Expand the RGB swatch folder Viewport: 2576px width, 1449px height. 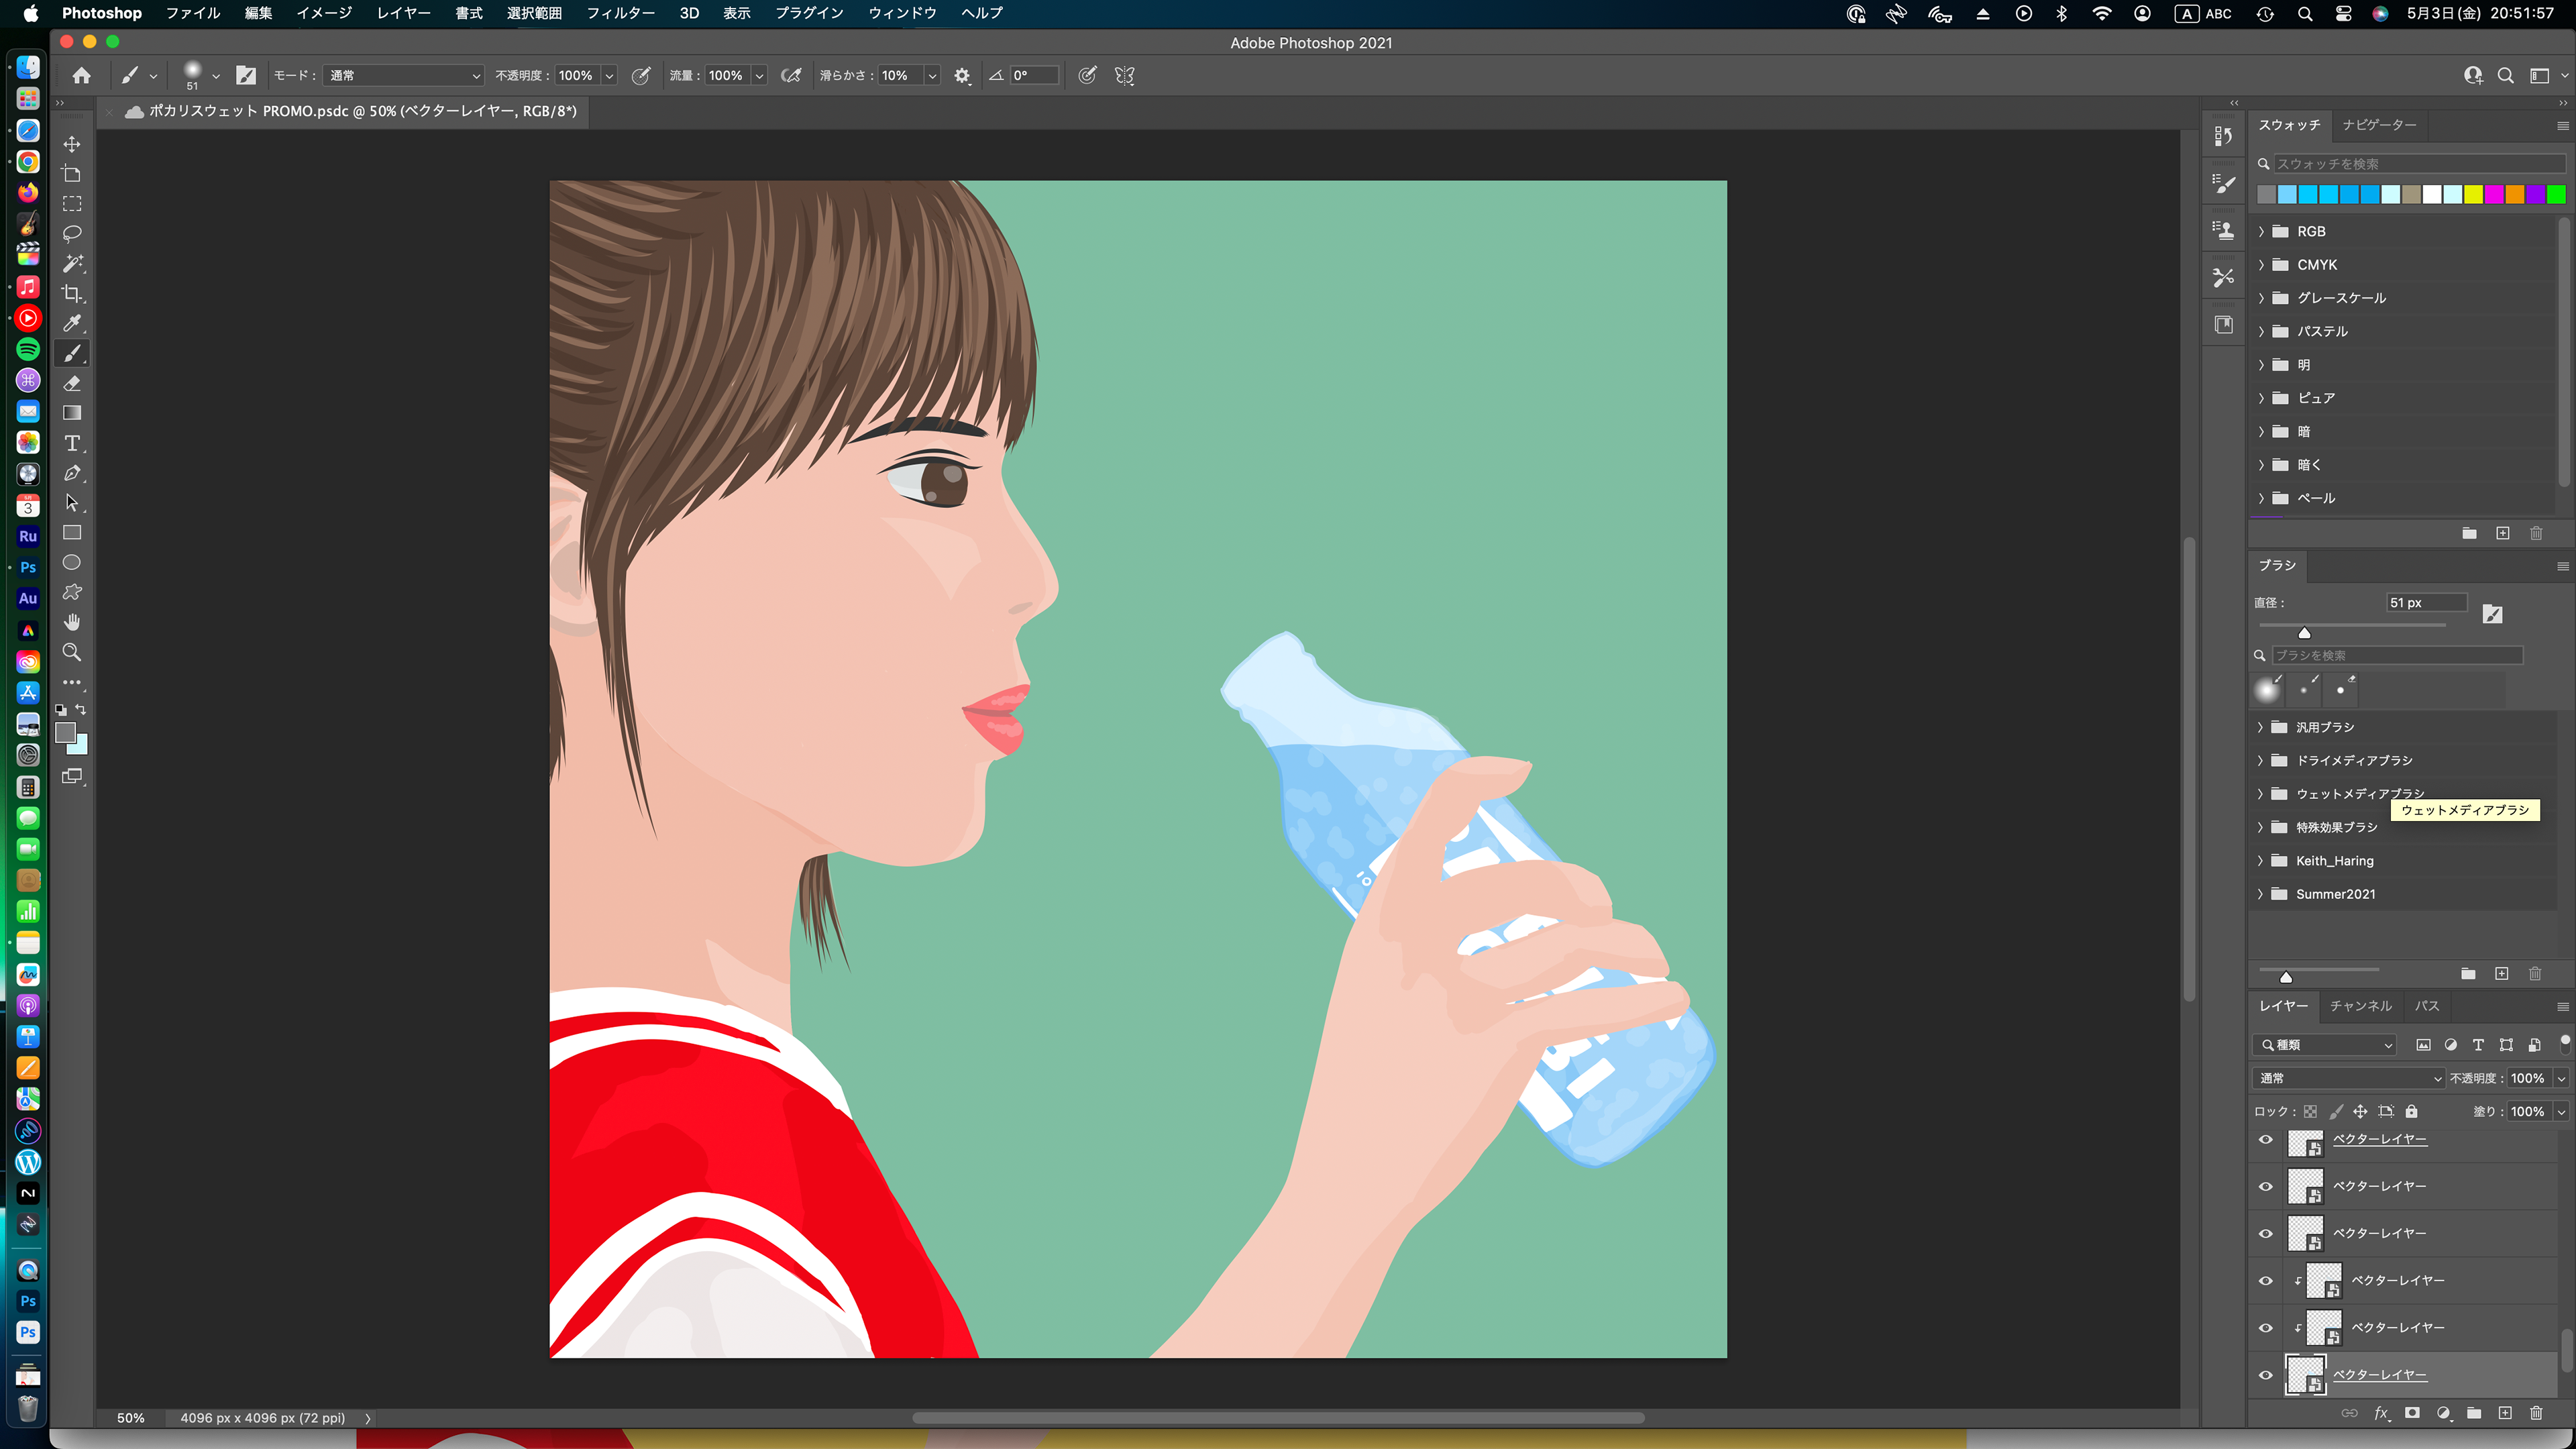click(x=2261, y=231)
